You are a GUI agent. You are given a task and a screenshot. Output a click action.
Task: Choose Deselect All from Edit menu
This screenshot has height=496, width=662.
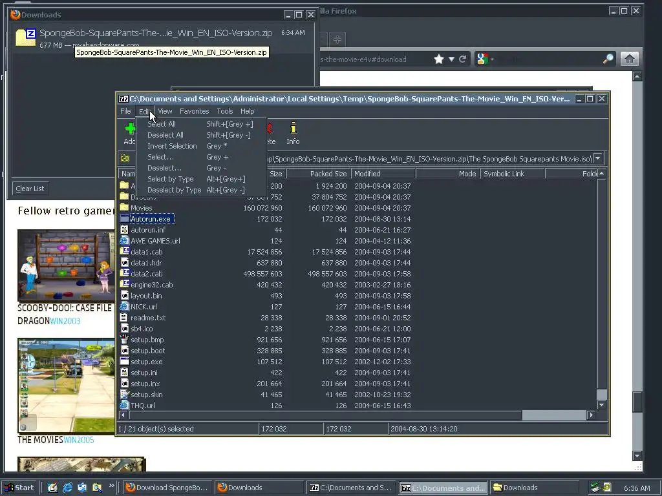pyautogui.click(x=200, y=135)
